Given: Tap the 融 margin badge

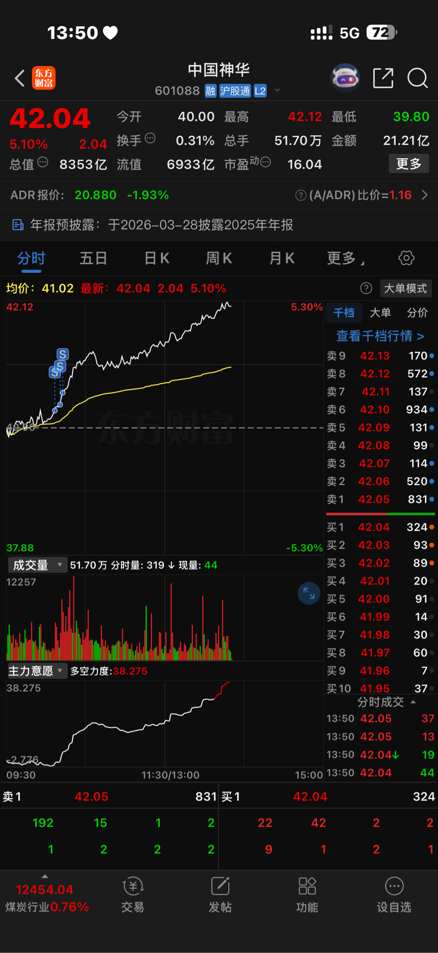Looking at the screenshot, I should coord(210,91).
